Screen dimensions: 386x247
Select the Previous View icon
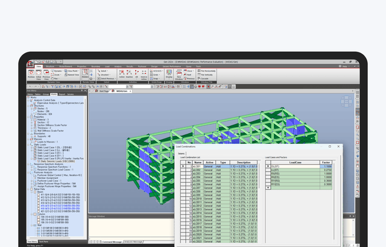point(48,72)
